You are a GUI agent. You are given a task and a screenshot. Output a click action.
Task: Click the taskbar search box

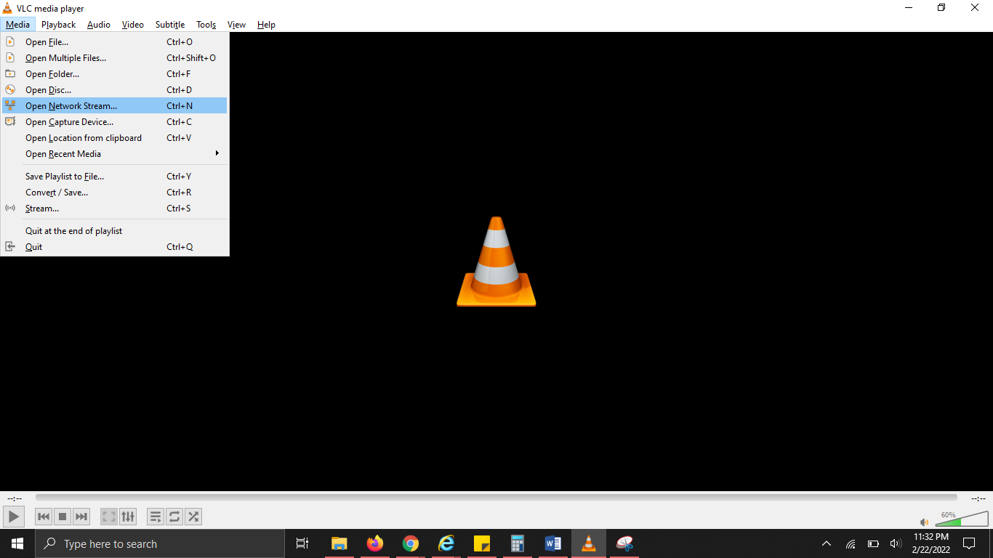coord(160,543)
